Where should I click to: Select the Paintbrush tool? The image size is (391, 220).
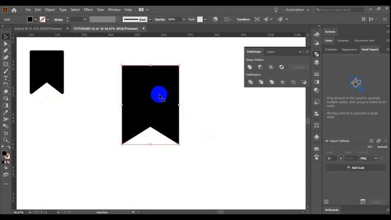pos(5,71)
